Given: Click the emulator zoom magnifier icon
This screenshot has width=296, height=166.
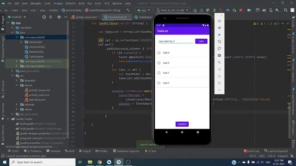Looking at the screenshot, I should click(219, 62).
